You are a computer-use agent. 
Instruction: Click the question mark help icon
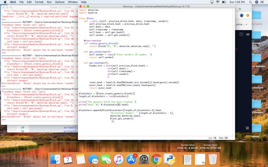coord(247,128)
